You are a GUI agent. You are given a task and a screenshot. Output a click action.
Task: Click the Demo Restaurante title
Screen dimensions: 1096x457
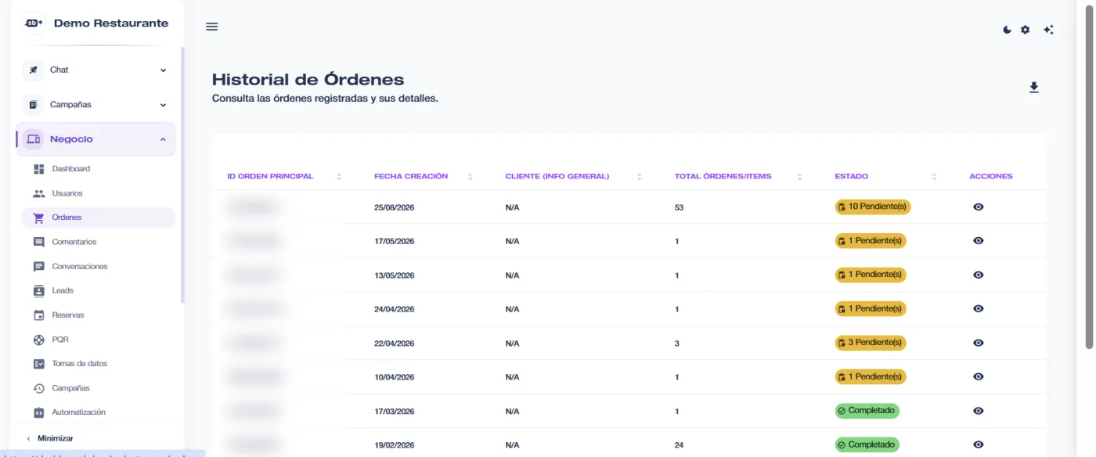[x=111, y=23]
